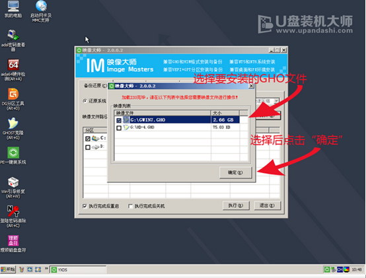
Task: Click the 大小 column header
Action: click(x=225, y=113)
